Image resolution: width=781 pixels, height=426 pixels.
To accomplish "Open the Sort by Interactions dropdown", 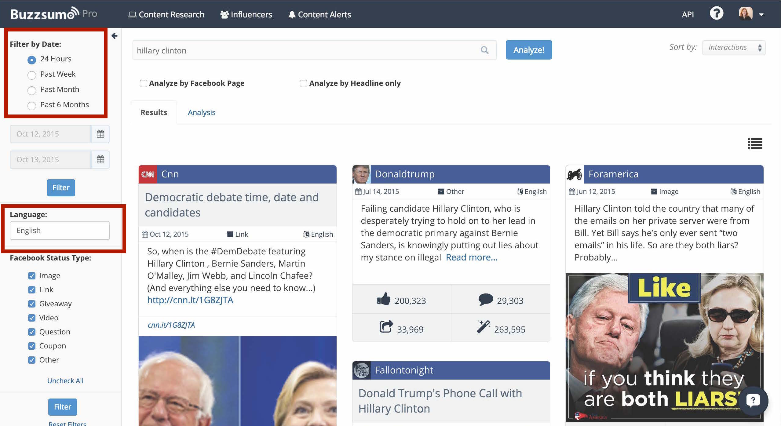I will 734,48.
